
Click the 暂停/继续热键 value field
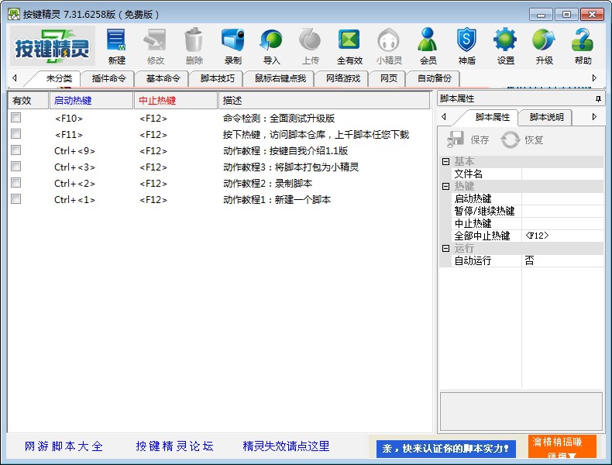562,212
